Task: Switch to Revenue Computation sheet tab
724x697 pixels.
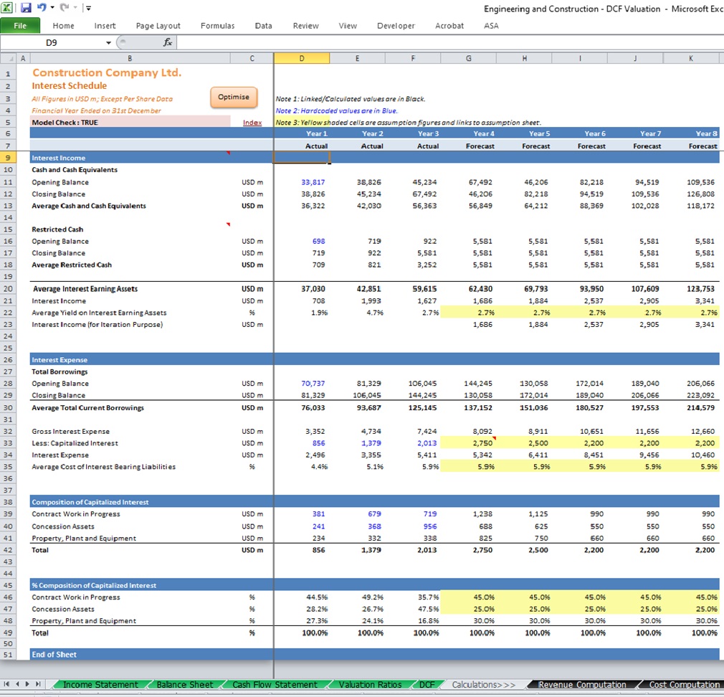Action: 582,685
